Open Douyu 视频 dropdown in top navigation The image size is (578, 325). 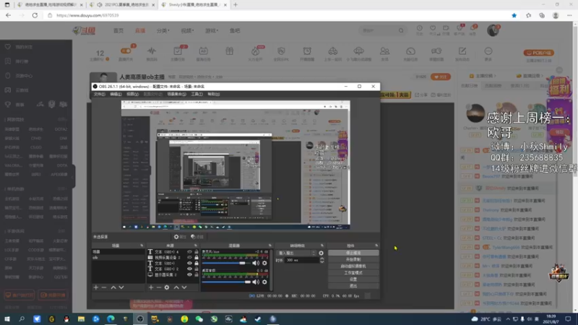187,30
